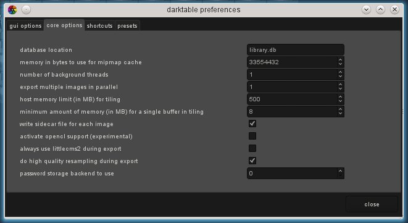Click 'do high quality resampling during export' label
408x223 pixels.
point(79,161)
